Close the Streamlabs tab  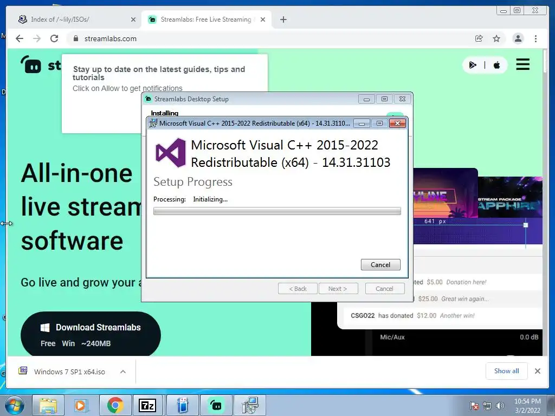263,19
